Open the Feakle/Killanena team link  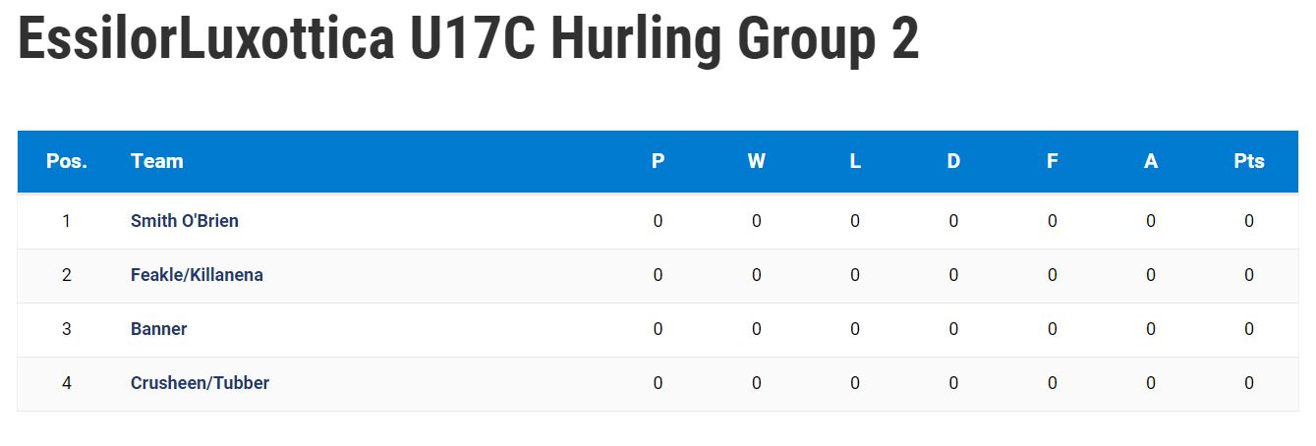197,275
